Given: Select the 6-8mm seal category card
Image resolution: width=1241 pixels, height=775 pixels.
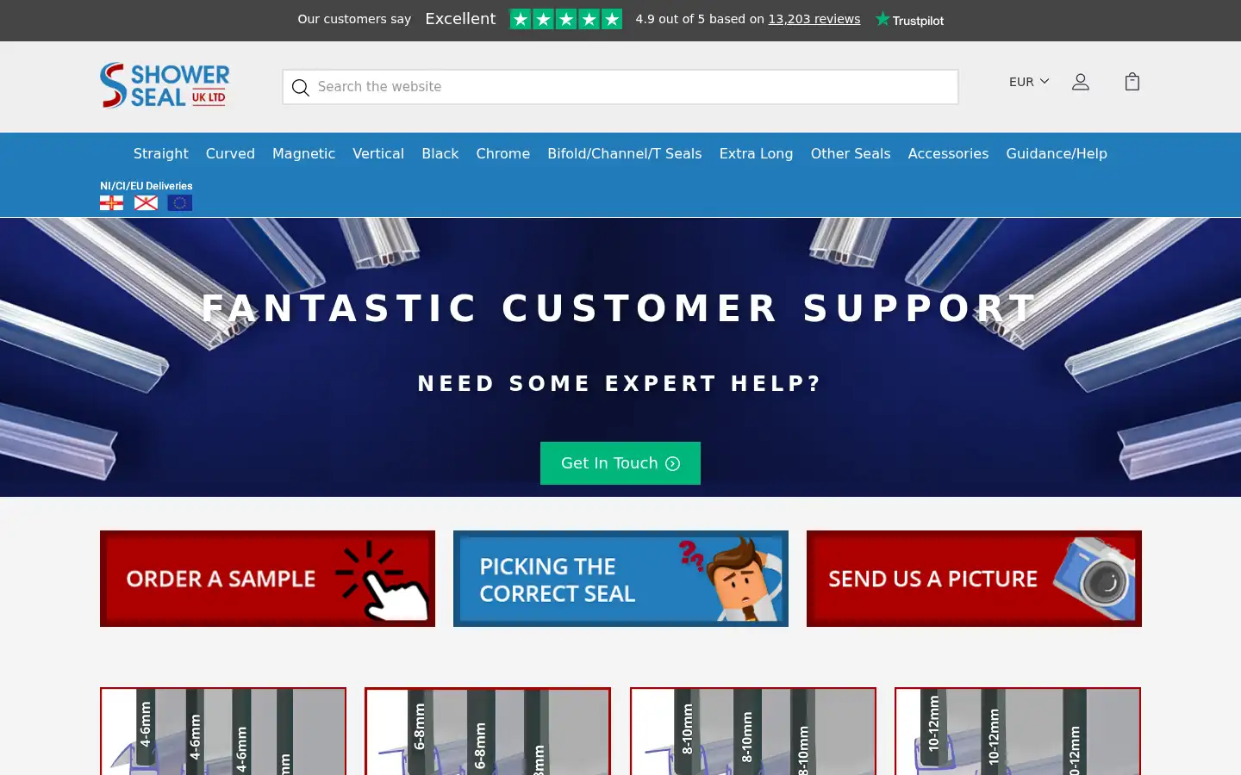Looking at the screenshot, I should pyautogui.click(x=488, y=731).
